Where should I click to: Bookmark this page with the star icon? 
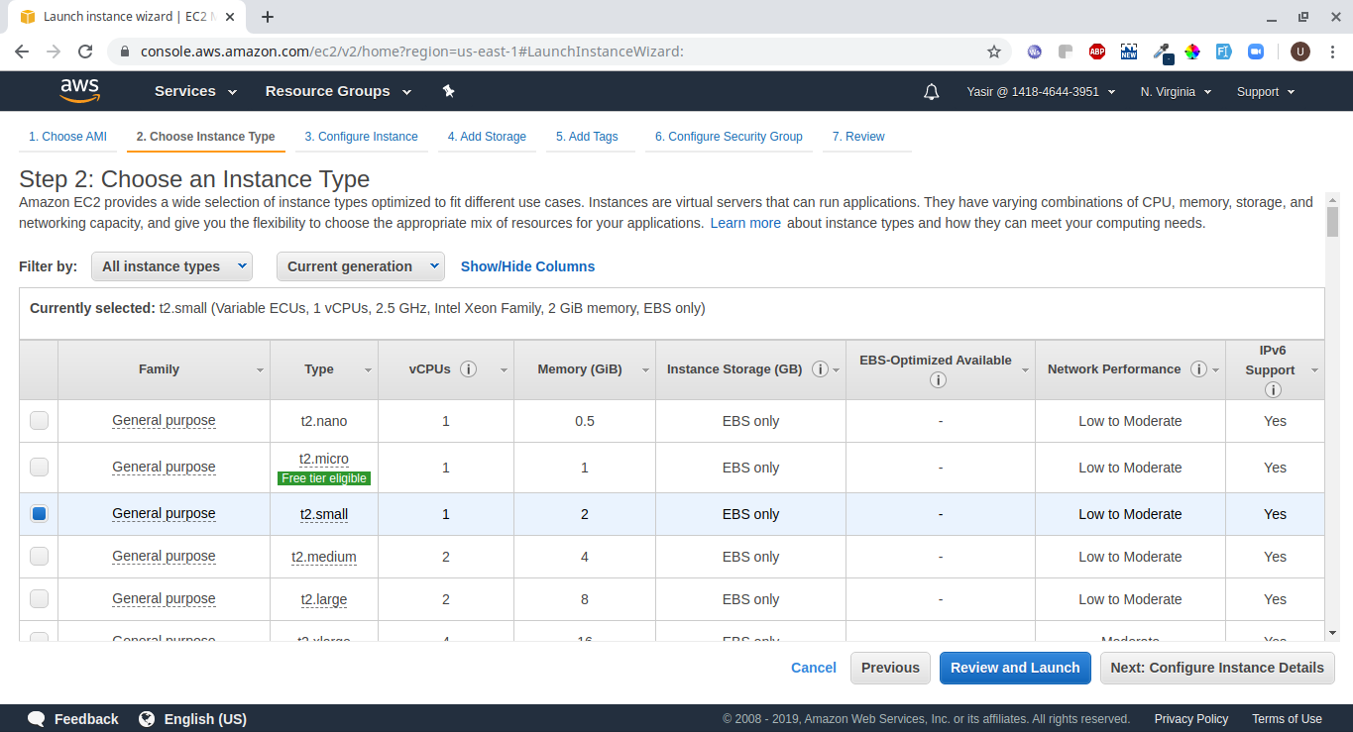click(x=993, y=52)
